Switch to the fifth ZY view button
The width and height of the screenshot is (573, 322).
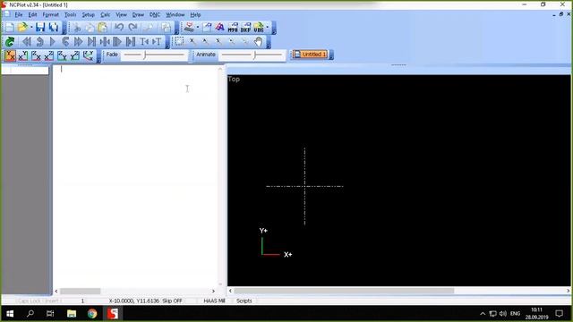[x=62, y=55]
